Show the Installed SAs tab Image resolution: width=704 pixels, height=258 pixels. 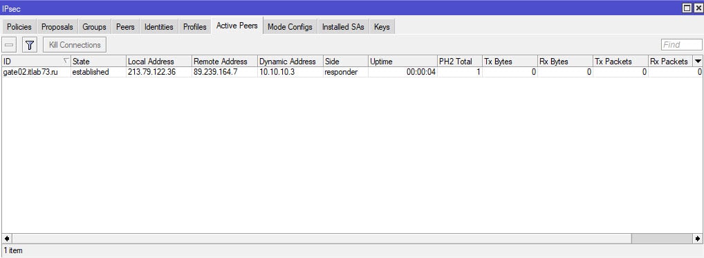click(343, 27)
